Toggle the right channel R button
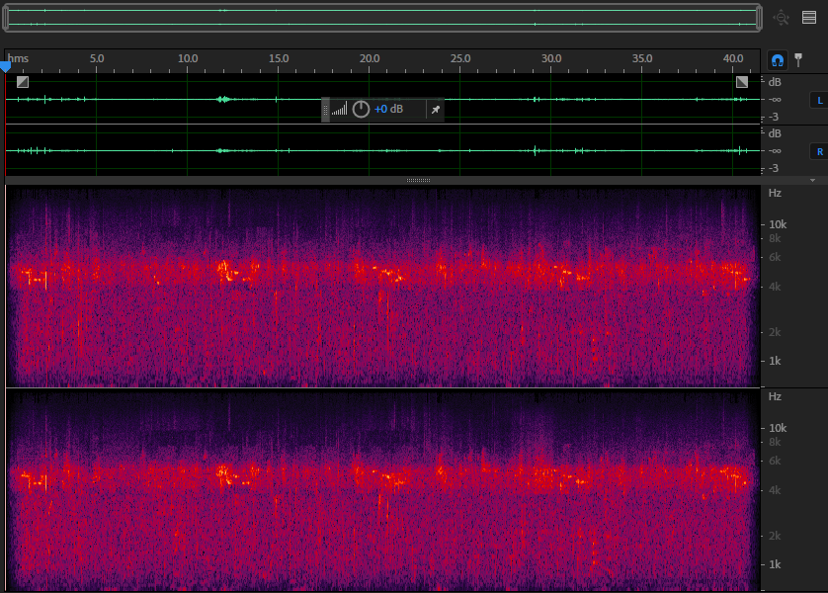828x593 pixels. click(818, 151)
